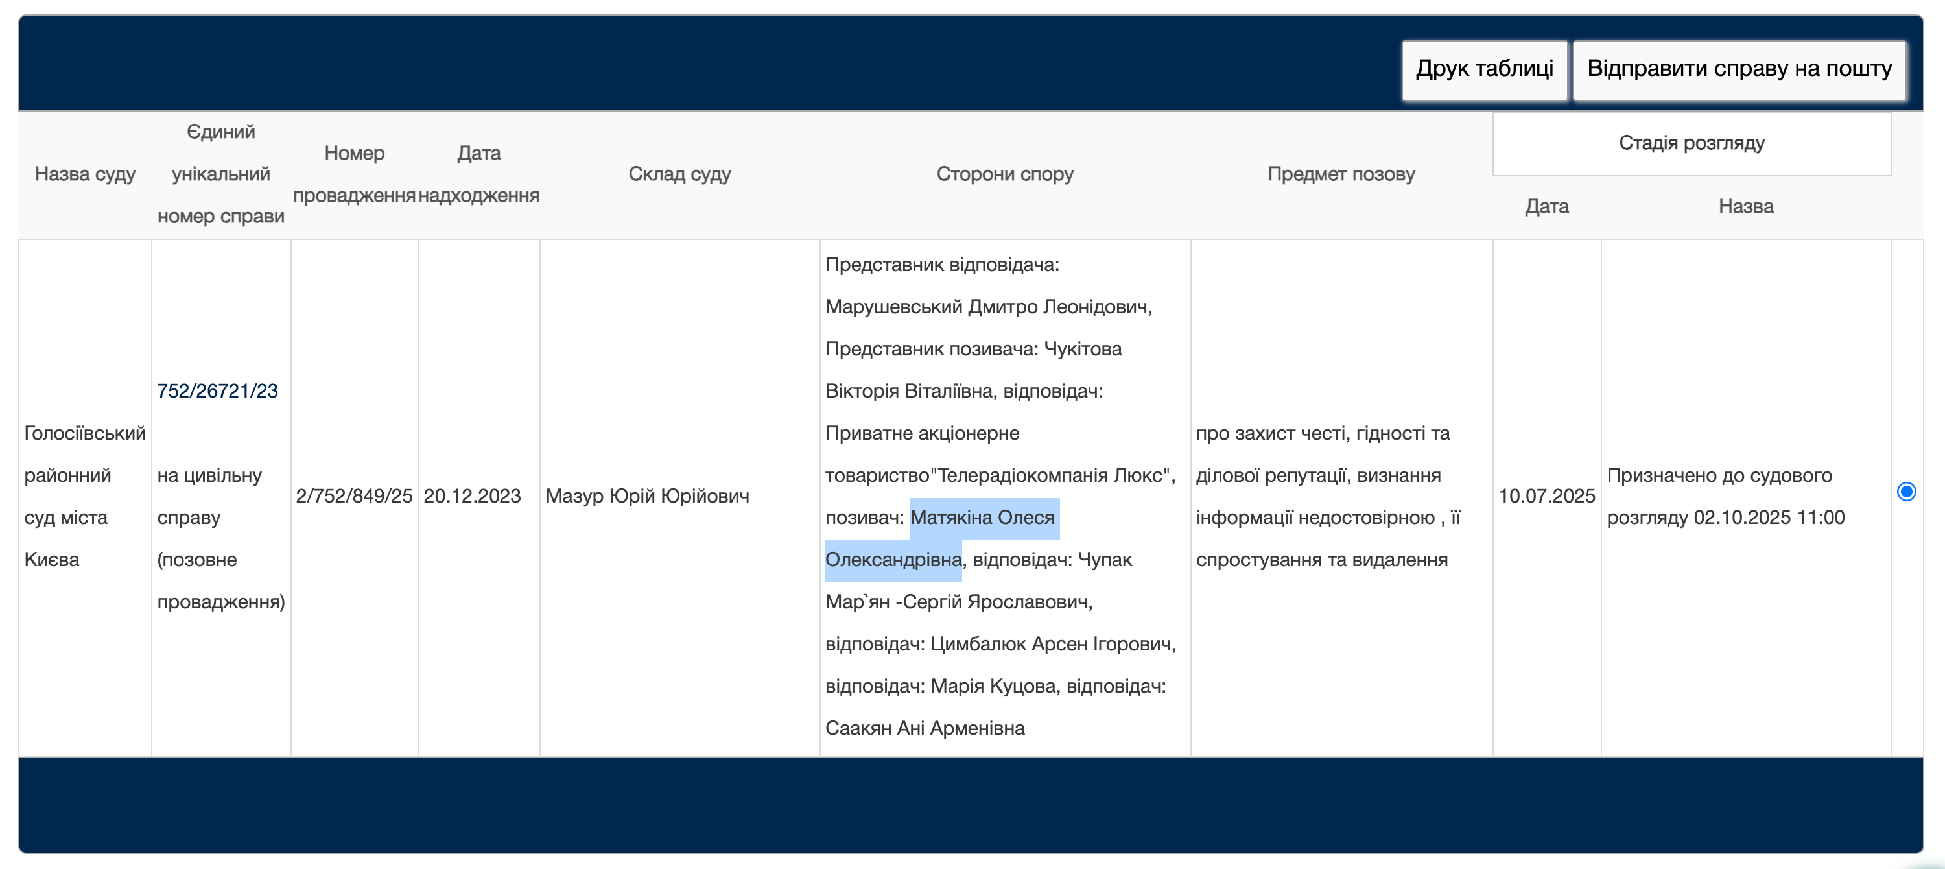Click 'Відправити справу на пошту' button
1945x869 pixels.
1739,69
